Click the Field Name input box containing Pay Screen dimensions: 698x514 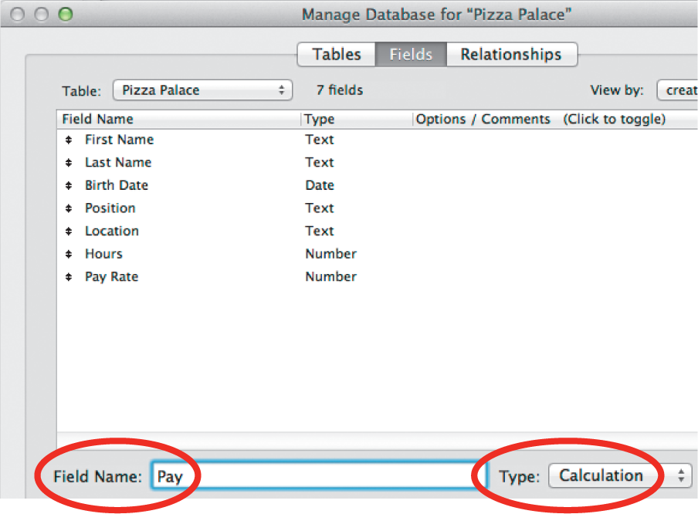coord(318,476)
